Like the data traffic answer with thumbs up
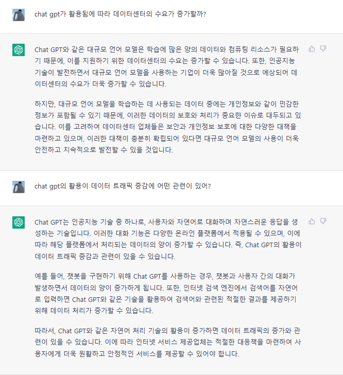The image size is (343, 375). [312, 221]
